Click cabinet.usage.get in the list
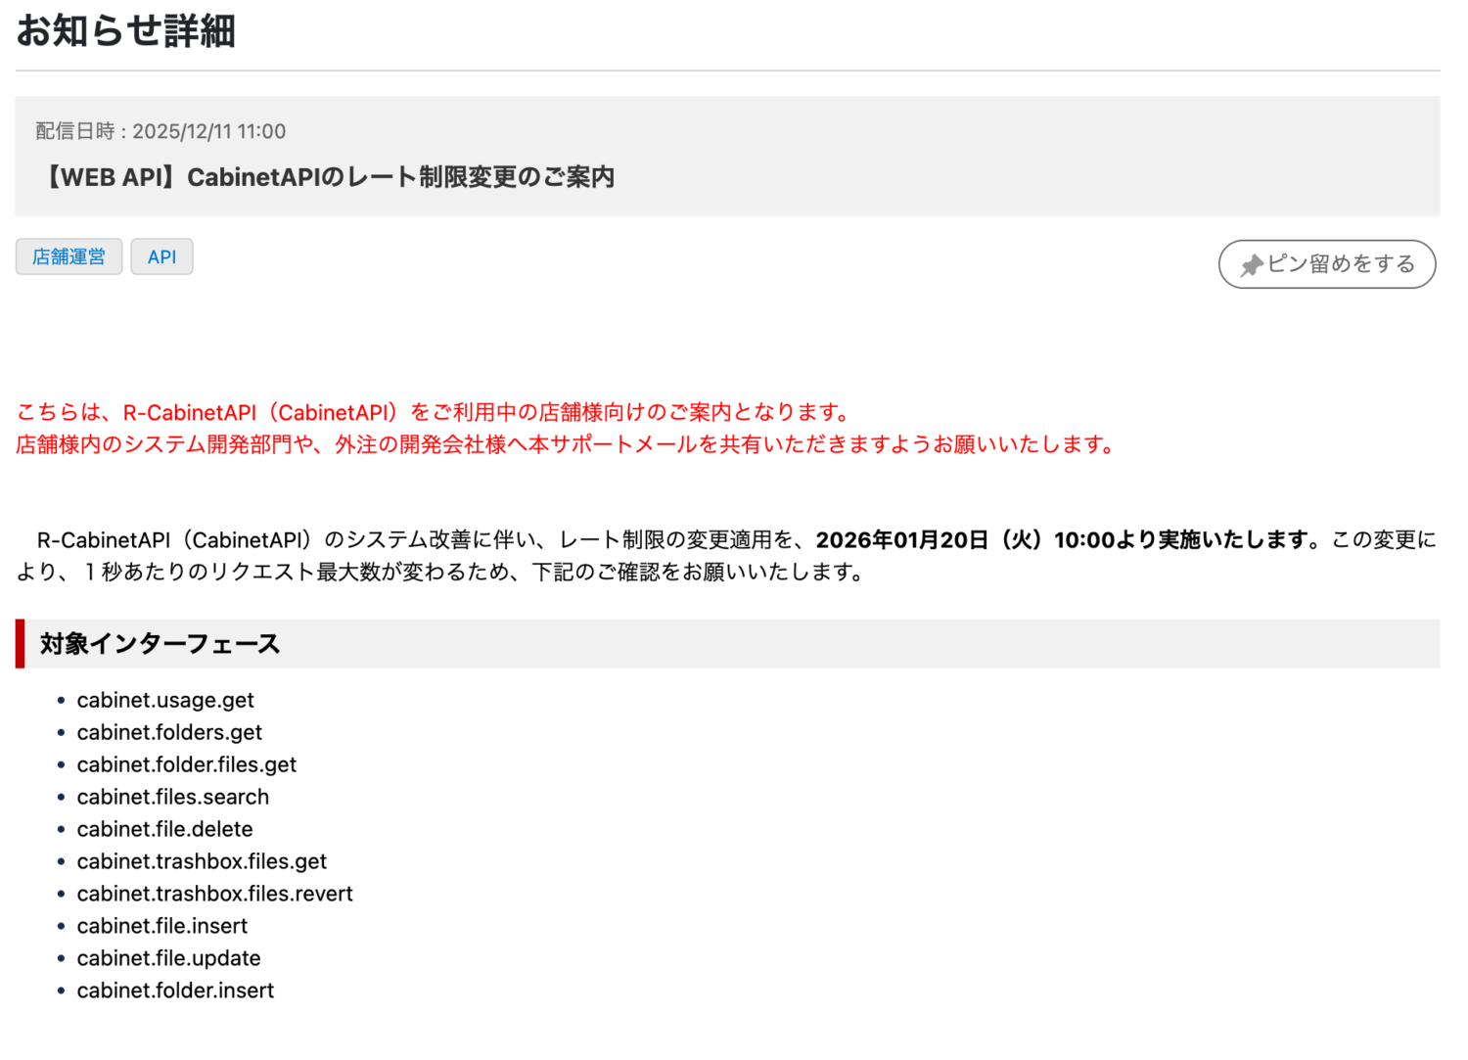The width and height of the screenshot is (1468, 1060). coord(165,700)
